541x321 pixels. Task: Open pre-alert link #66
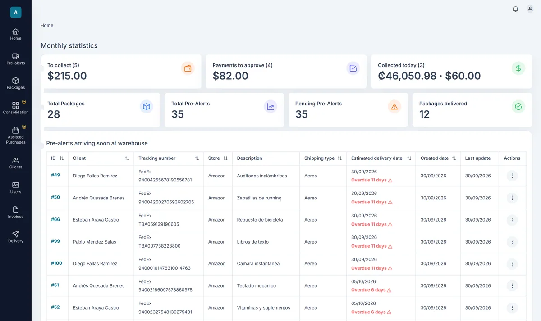tap(55, 219)
